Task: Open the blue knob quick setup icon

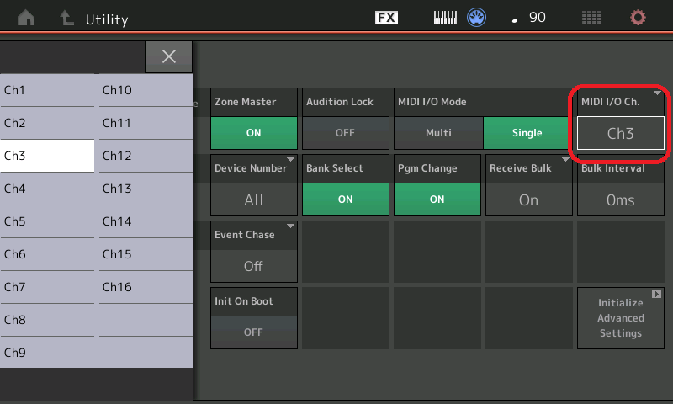Action: [x=478, y=18]
